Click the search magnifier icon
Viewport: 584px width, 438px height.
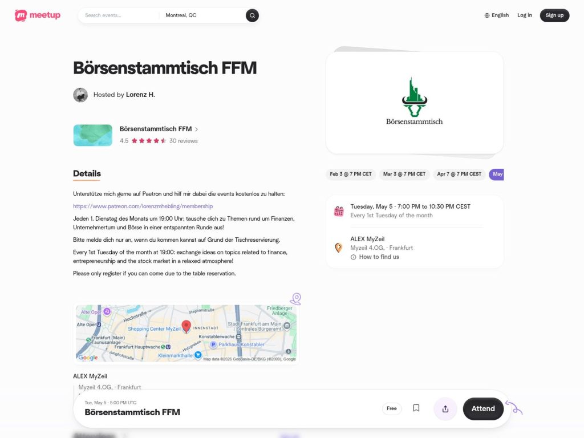pos(252,15)
